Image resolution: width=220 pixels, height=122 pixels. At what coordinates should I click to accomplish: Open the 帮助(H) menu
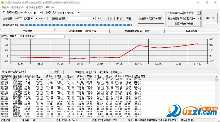click(50, 7)
